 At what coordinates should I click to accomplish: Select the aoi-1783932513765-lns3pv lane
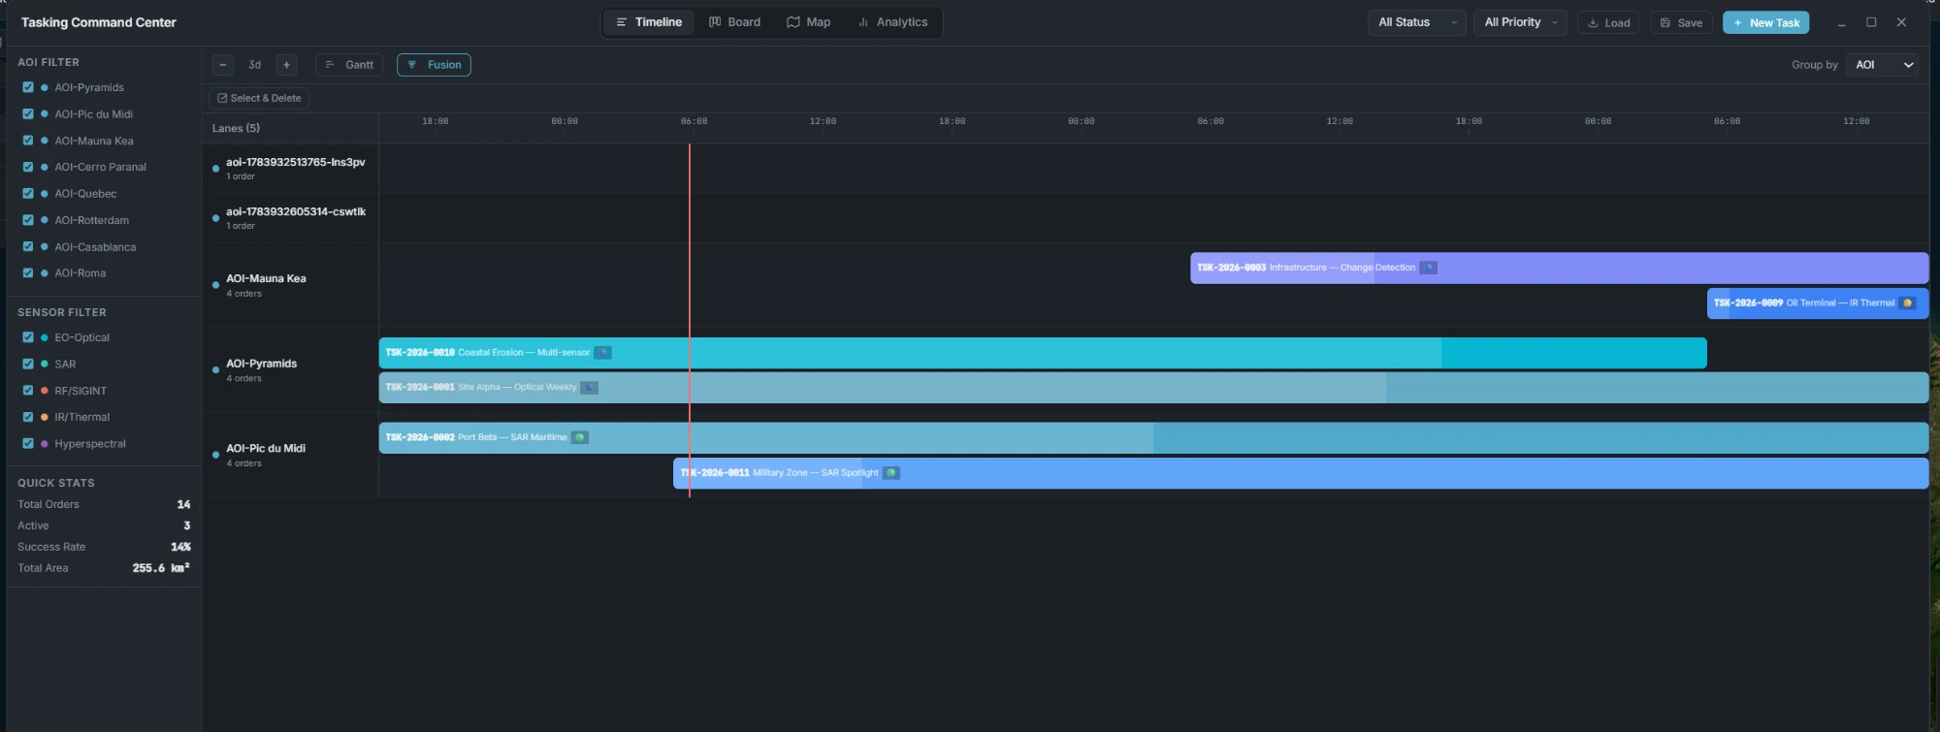coord(290,169)
